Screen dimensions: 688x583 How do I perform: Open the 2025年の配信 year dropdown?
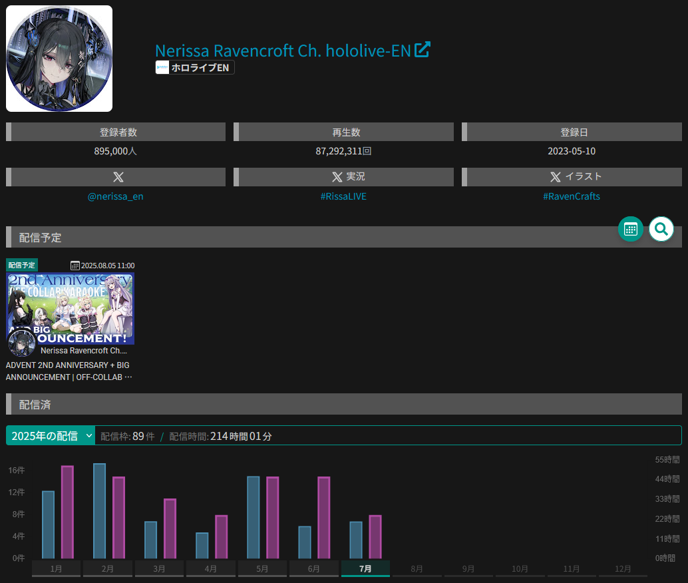51,435
